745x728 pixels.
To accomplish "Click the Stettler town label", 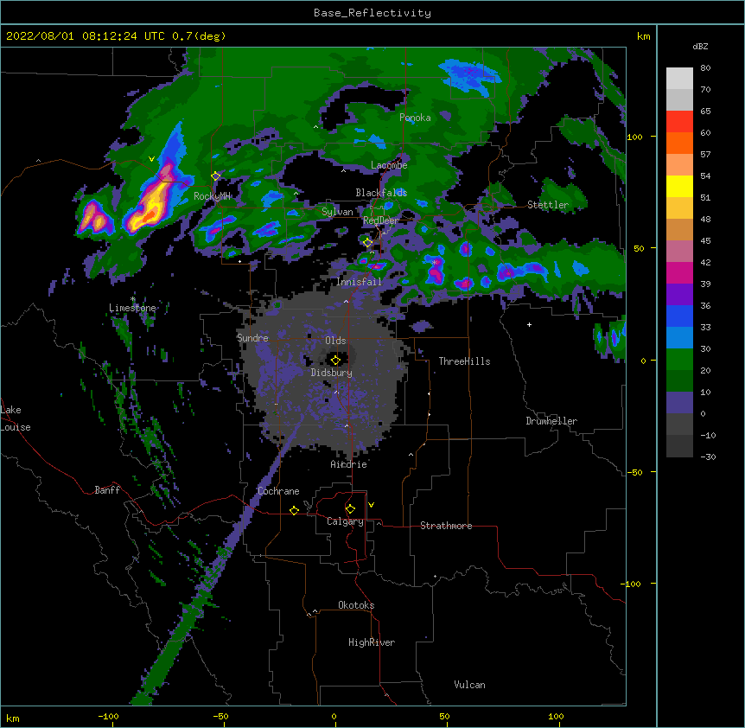I will tap(548, 205).
